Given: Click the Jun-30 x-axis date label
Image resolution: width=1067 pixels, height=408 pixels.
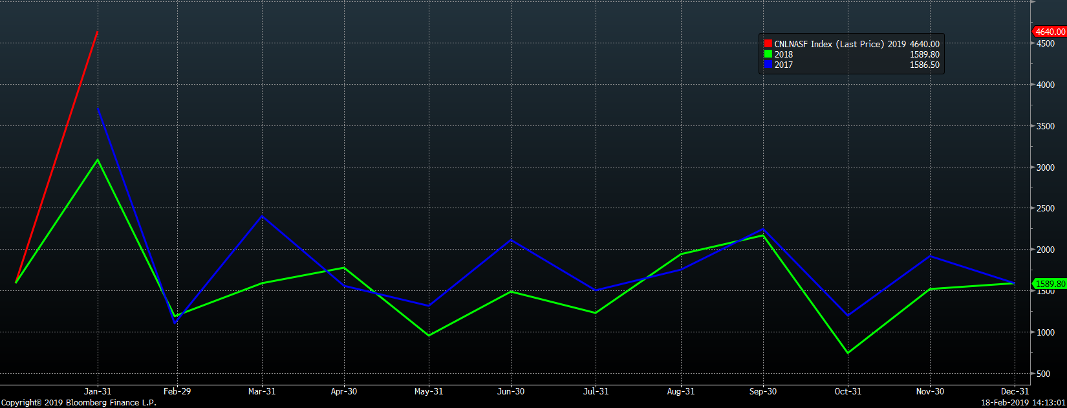Looking at the screenshot, I should [x=511, y=391].
